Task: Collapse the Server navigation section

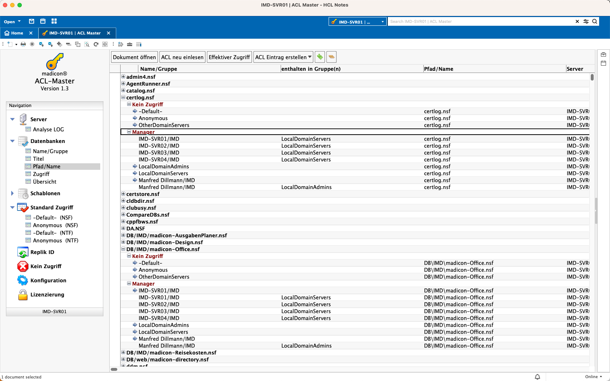Action: click(12, 119)
